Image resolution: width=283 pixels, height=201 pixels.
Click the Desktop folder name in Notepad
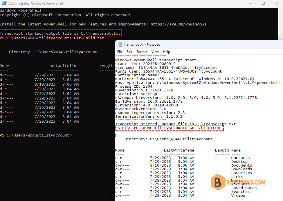pyautogui.click(x=239, y=162)
